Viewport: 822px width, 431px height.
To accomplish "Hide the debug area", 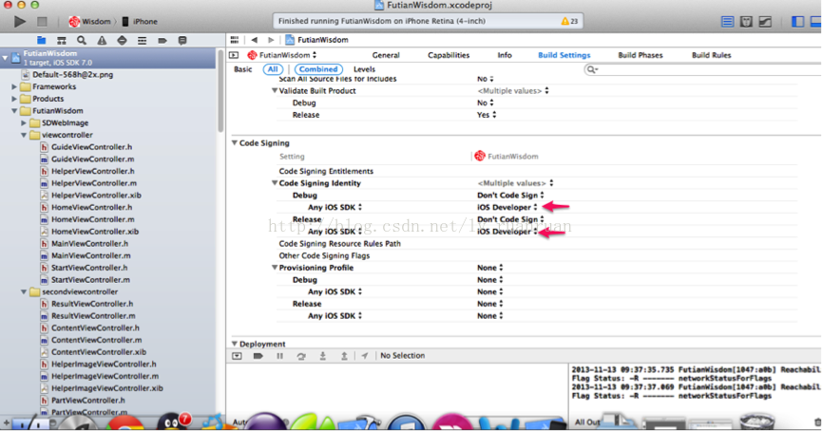I will click(x=237, y=356).
